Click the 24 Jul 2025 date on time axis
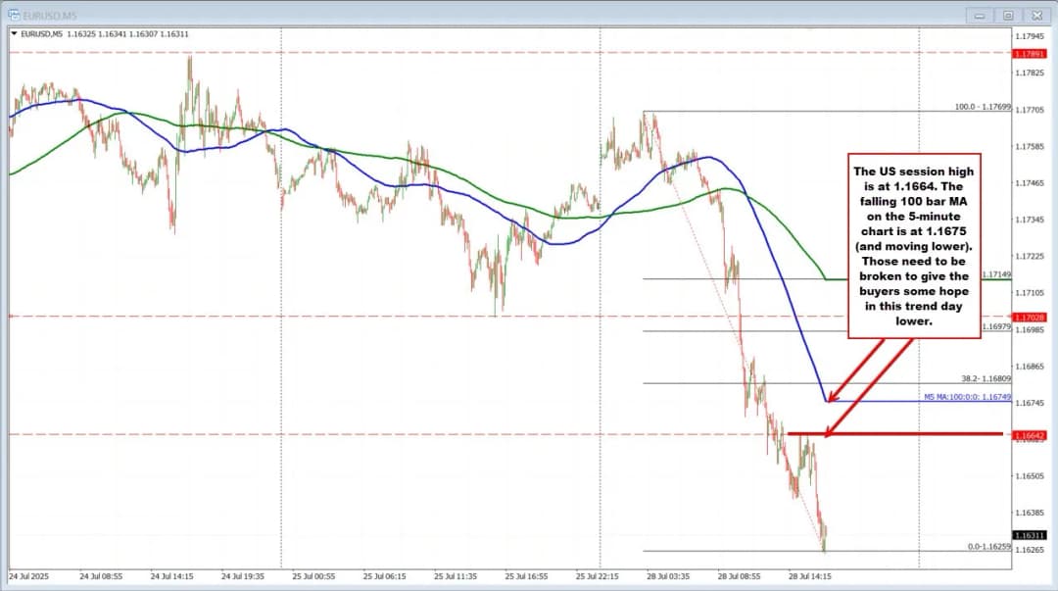Image resolution: width=1058 pixels, height=591 pixels. click(30, 576)
